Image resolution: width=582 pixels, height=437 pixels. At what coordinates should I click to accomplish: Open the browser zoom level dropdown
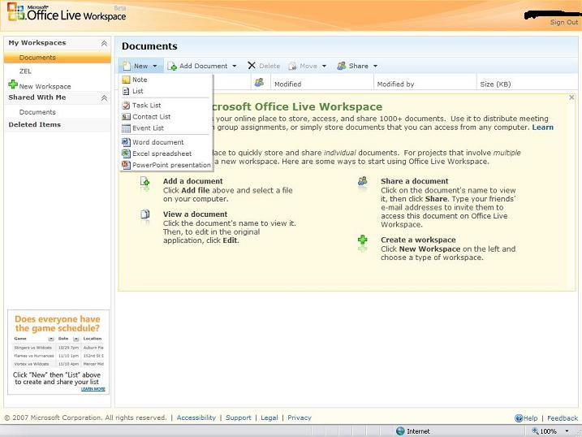tap(566, 431)
